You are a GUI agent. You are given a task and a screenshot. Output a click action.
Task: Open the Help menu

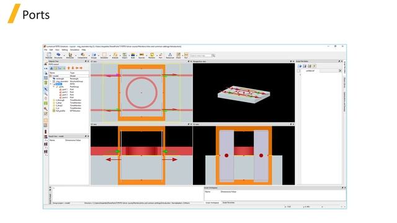pyautogui.click(x=84, y=50)
